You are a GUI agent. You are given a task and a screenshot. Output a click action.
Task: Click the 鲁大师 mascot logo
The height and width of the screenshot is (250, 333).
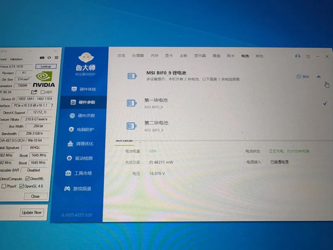click(86, 57)
